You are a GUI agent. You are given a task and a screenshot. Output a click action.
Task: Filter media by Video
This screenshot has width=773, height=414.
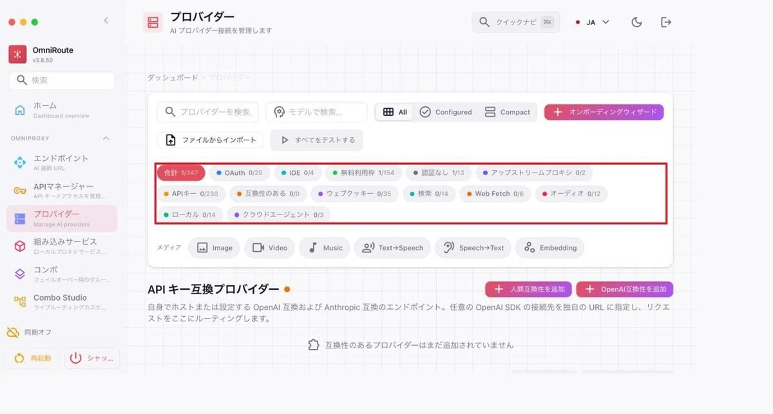(270, 248)
